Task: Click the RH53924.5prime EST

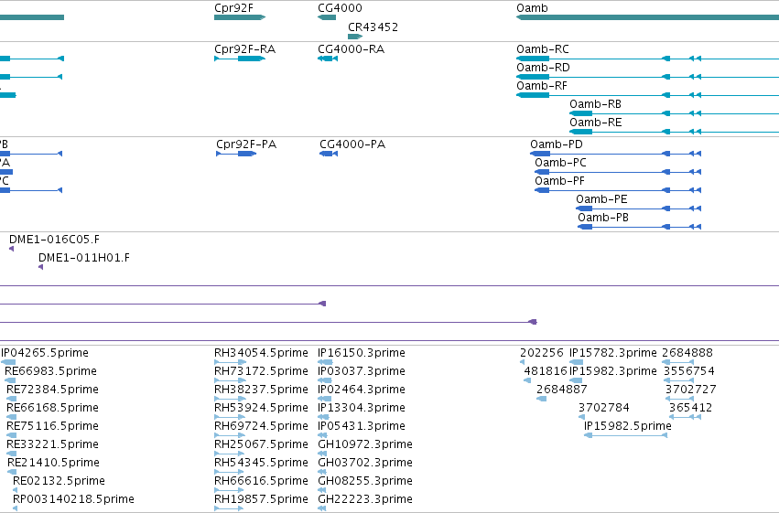Action: coord(230,417)
